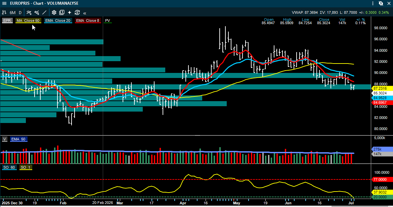This screenshot has width=393, height=207.
Task: Click the ΣV: 17,893 readout
Action: coord(329,12)
